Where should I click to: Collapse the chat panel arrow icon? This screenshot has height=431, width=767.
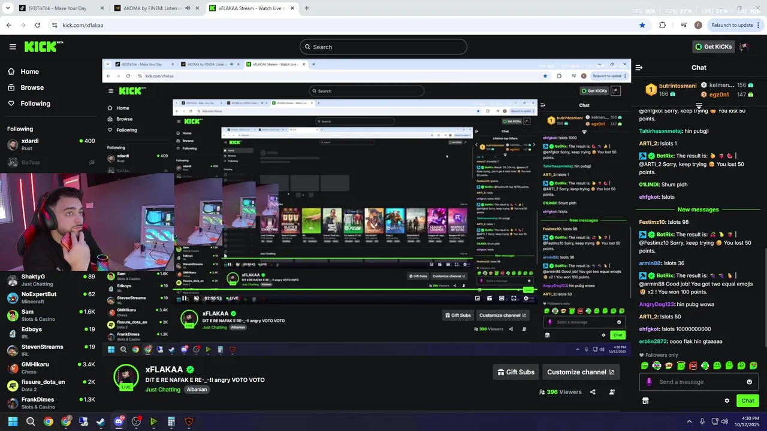pos(639,68)
